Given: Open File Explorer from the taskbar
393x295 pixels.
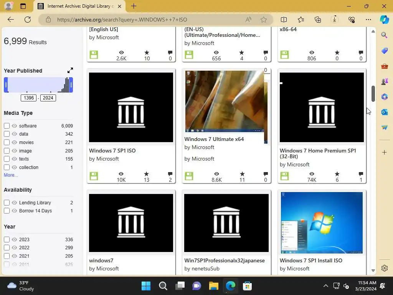Looking at the screenshot, I should point(213,286).
